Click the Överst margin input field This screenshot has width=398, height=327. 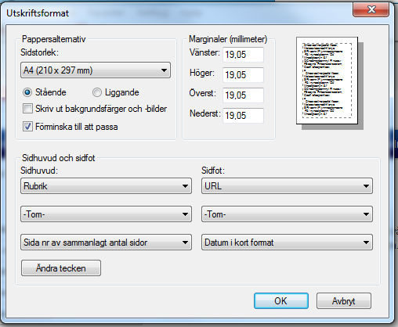(x=243, y=95)
